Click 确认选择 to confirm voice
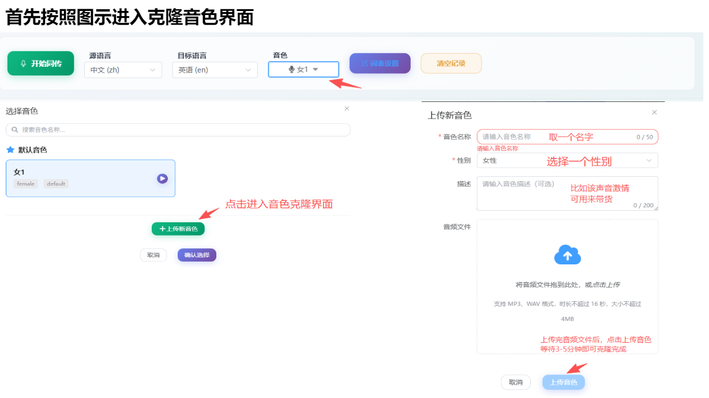709x398 pixels. (x=197, y=255)
